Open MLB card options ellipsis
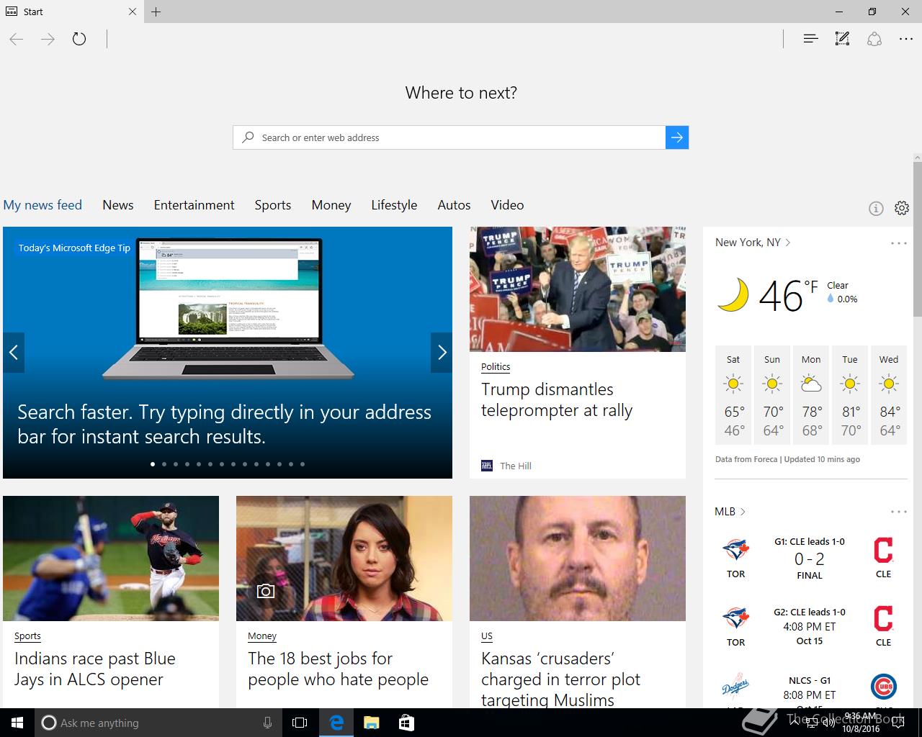922x737 pixels. click(x=899, y=512)
